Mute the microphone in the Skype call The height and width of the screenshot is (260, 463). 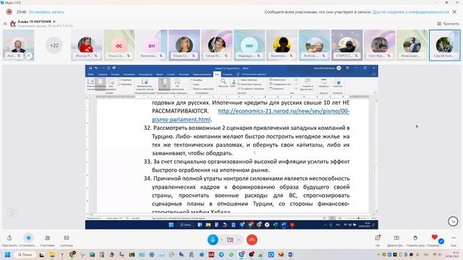tap(213, 240)
